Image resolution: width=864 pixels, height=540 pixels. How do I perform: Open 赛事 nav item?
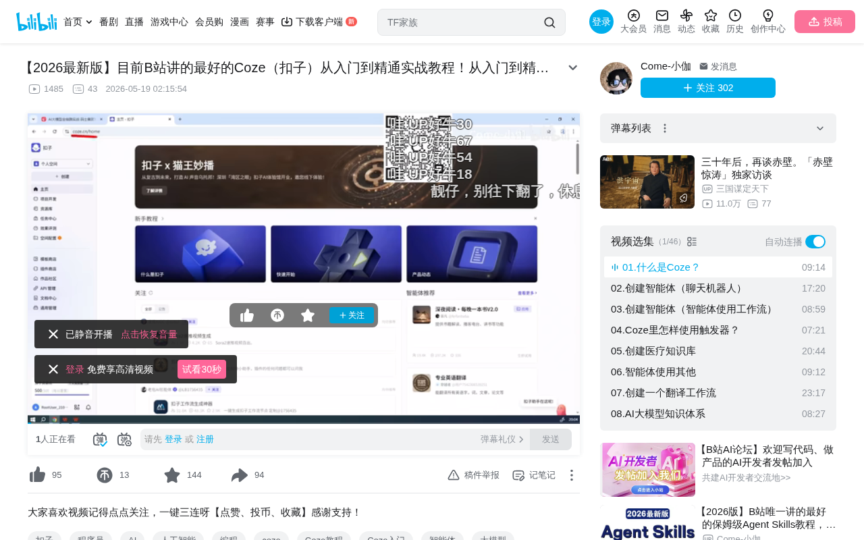pyautogui.click(x=265, y=22)
